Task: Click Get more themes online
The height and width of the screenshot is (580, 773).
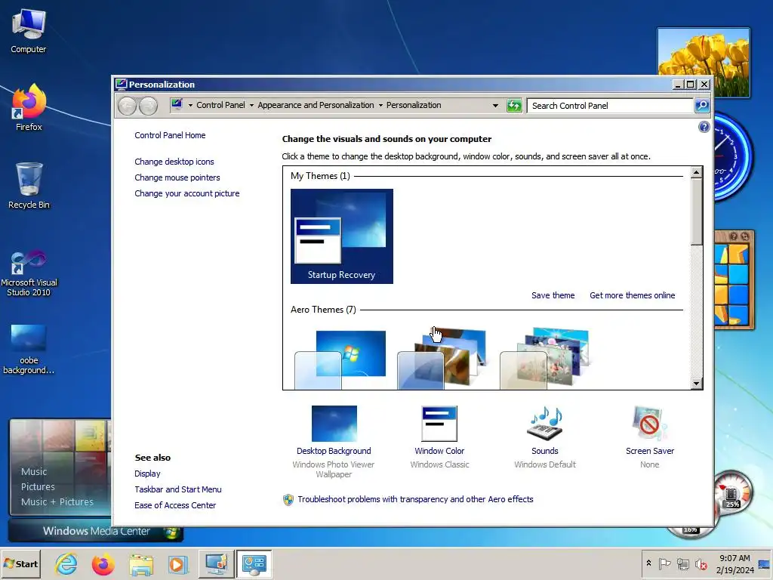Action: click(632, 295)
